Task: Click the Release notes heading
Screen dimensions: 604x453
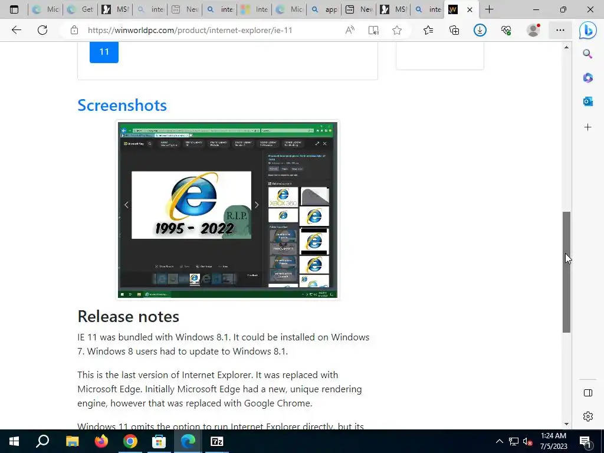Action: (x=128, y=317)
